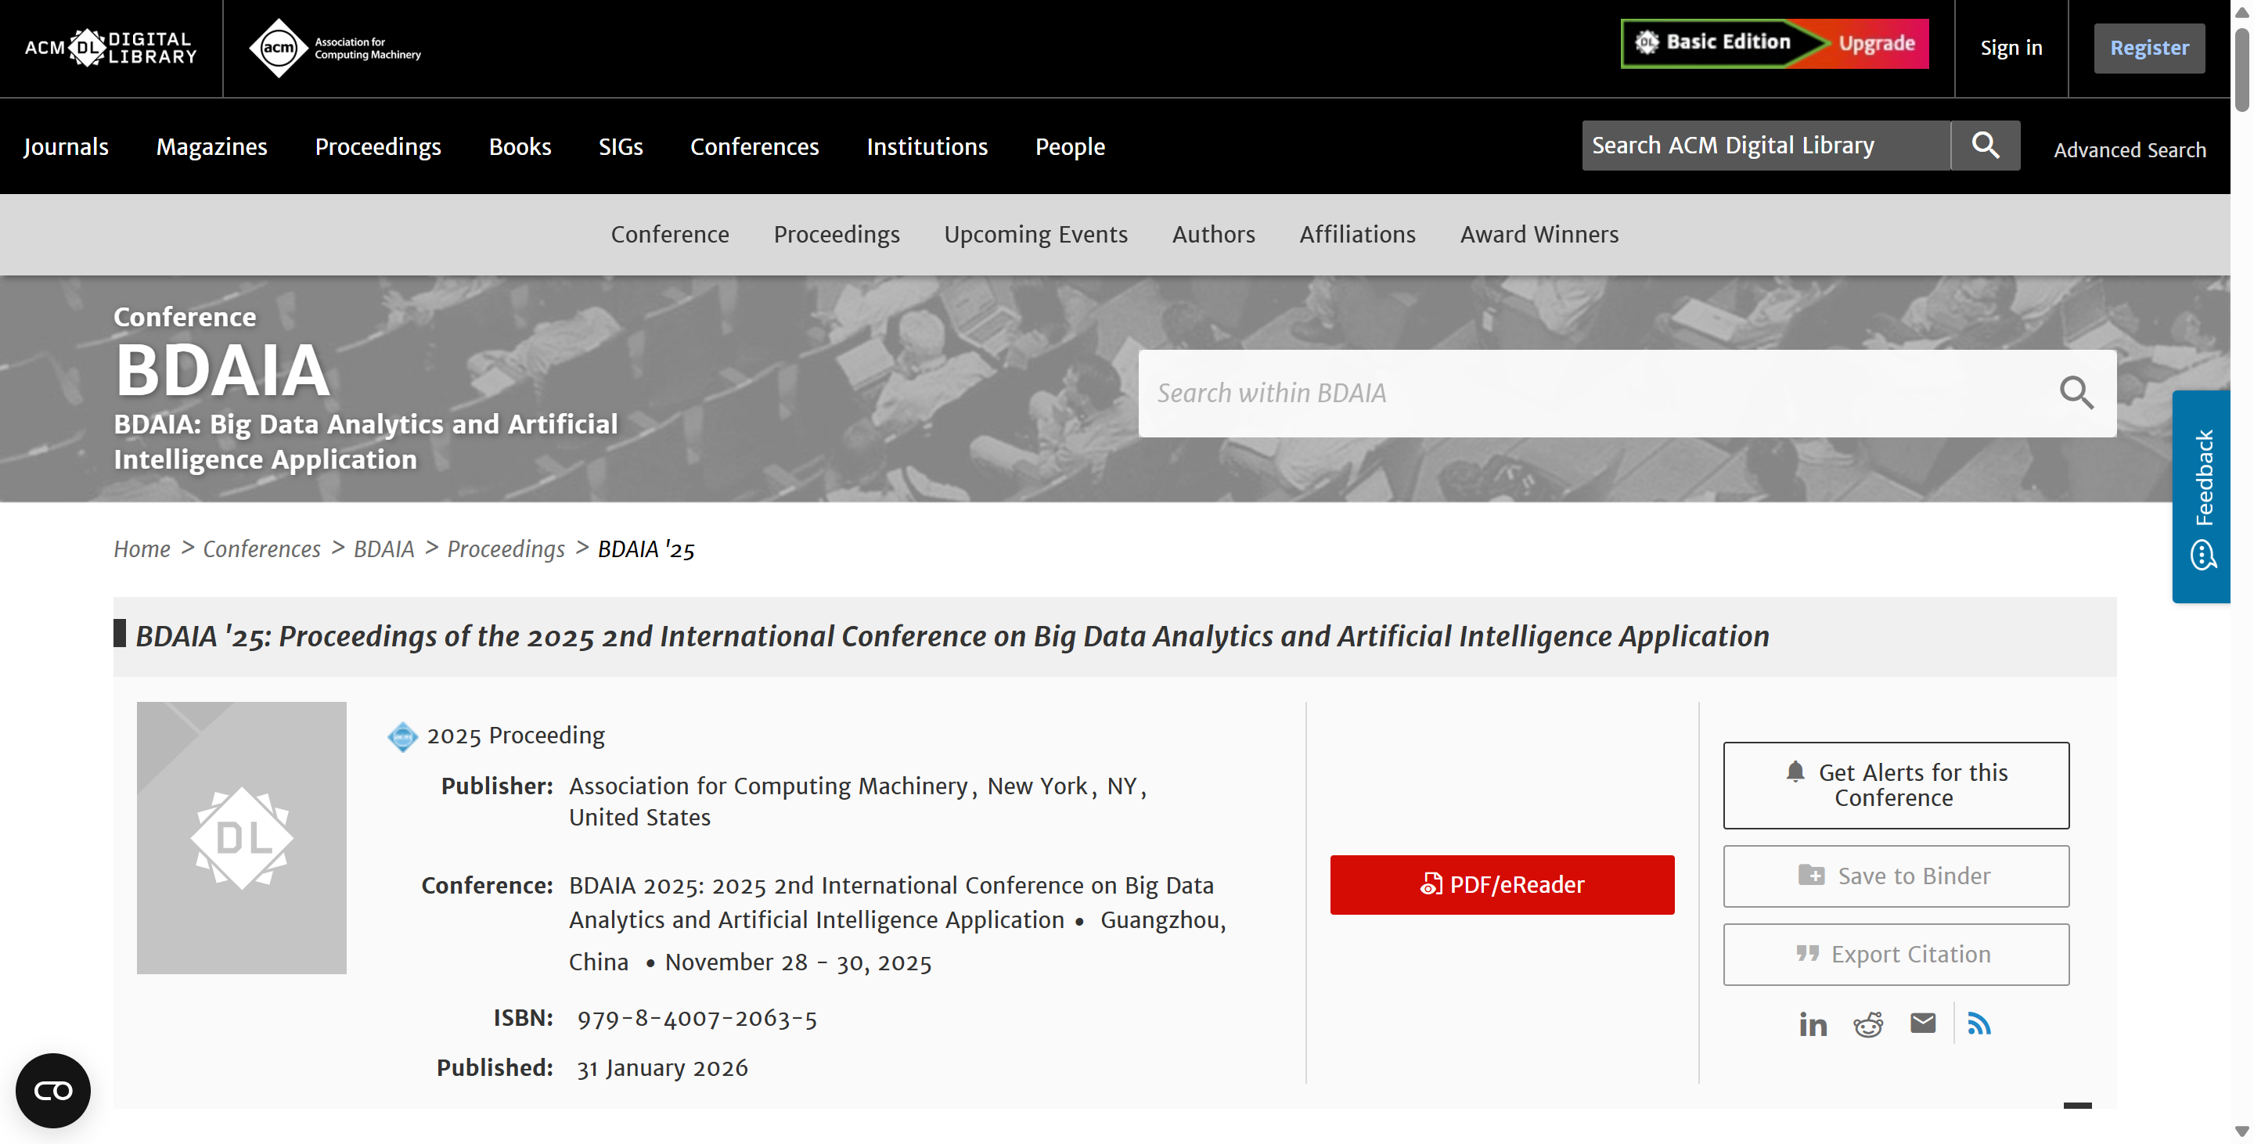2254x1144 pixels.
Task: Click Export Citation button
Action: [1896, 954]
